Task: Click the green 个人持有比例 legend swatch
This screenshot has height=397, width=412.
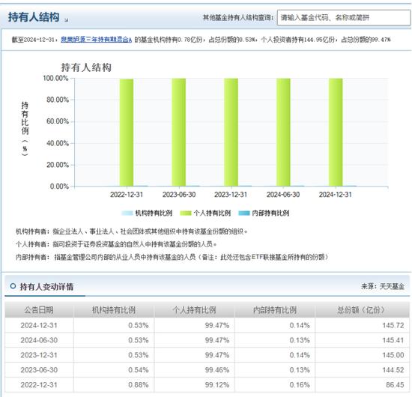Action: coord(186,213)
